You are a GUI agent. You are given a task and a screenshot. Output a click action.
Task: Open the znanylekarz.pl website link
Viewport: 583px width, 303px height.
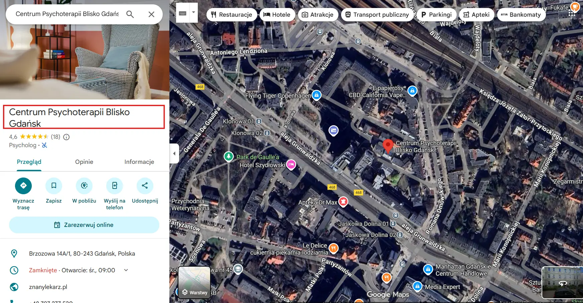point(48,287)
